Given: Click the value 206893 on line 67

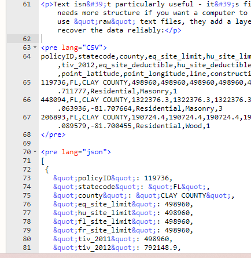Looking at the screenshot, I should (x=53, y=117).
